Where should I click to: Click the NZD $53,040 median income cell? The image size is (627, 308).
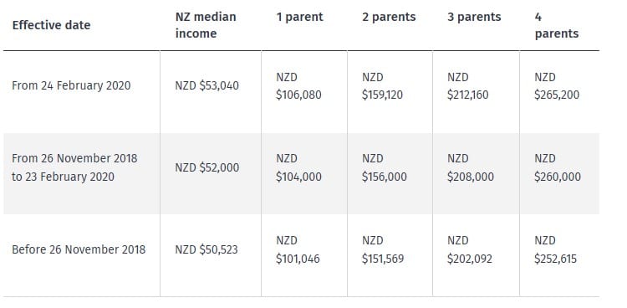(x=206, y=85)
